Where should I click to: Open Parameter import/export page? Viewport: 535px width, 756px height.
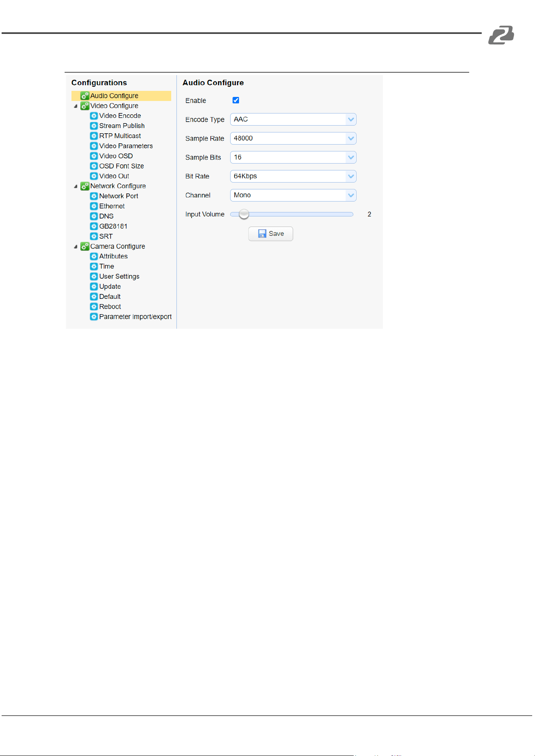[135, 317]
